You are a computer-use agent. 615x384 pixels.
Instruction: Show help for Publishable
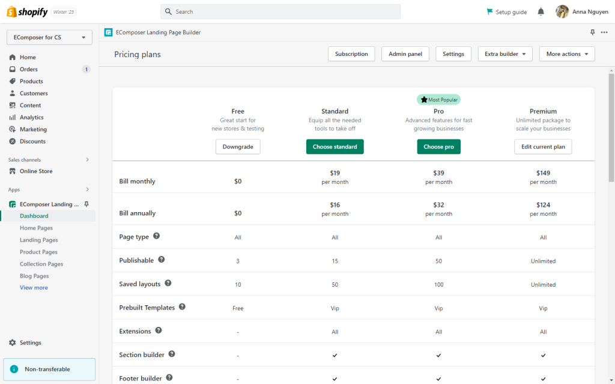(x=161, y=260)
